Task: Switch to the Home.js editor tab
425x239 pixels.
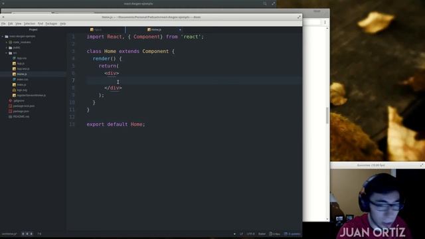Action: [154, 29]
